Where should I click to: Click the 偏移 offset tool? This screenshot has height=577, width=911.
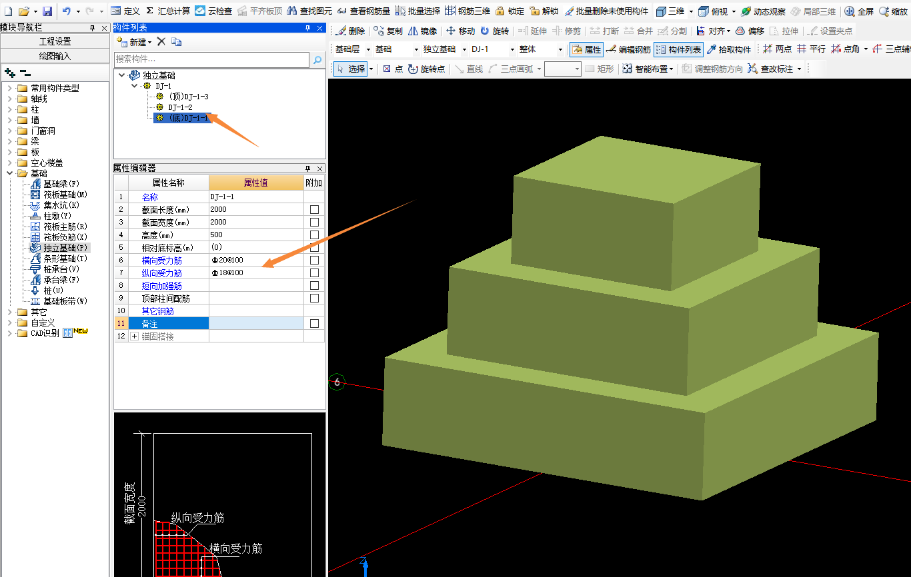tap(750, 31)
